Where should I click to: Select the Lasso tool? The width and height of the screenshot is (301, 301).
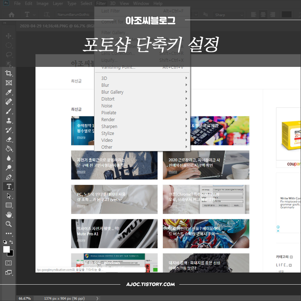coord(9,55)
